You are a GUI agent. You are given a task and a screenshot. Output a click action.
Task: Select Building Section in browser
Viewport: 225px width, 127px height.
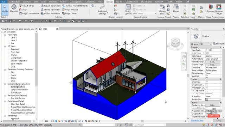pos(18,87)
